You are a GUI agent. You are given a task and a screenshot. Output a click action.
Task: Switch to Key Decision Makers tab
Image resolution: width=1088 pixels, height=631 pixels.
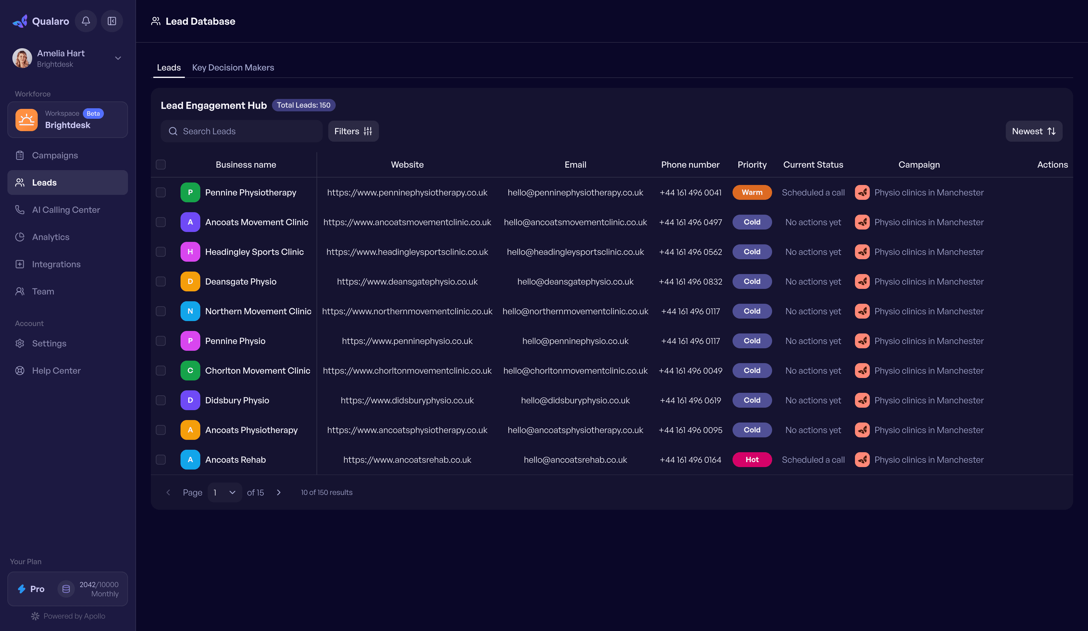point(233,68)
